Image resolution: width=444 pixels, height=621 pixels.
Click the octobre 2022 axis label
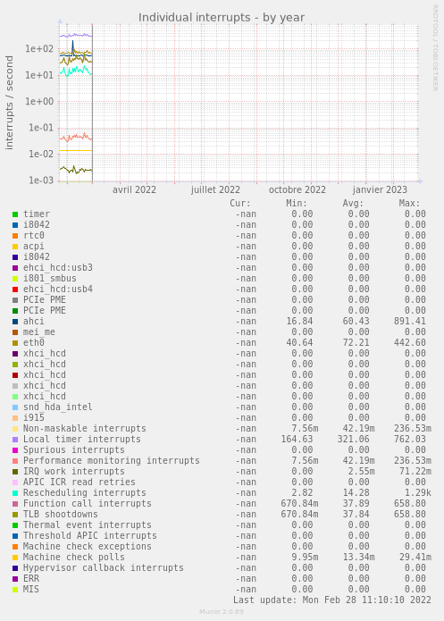297,189
